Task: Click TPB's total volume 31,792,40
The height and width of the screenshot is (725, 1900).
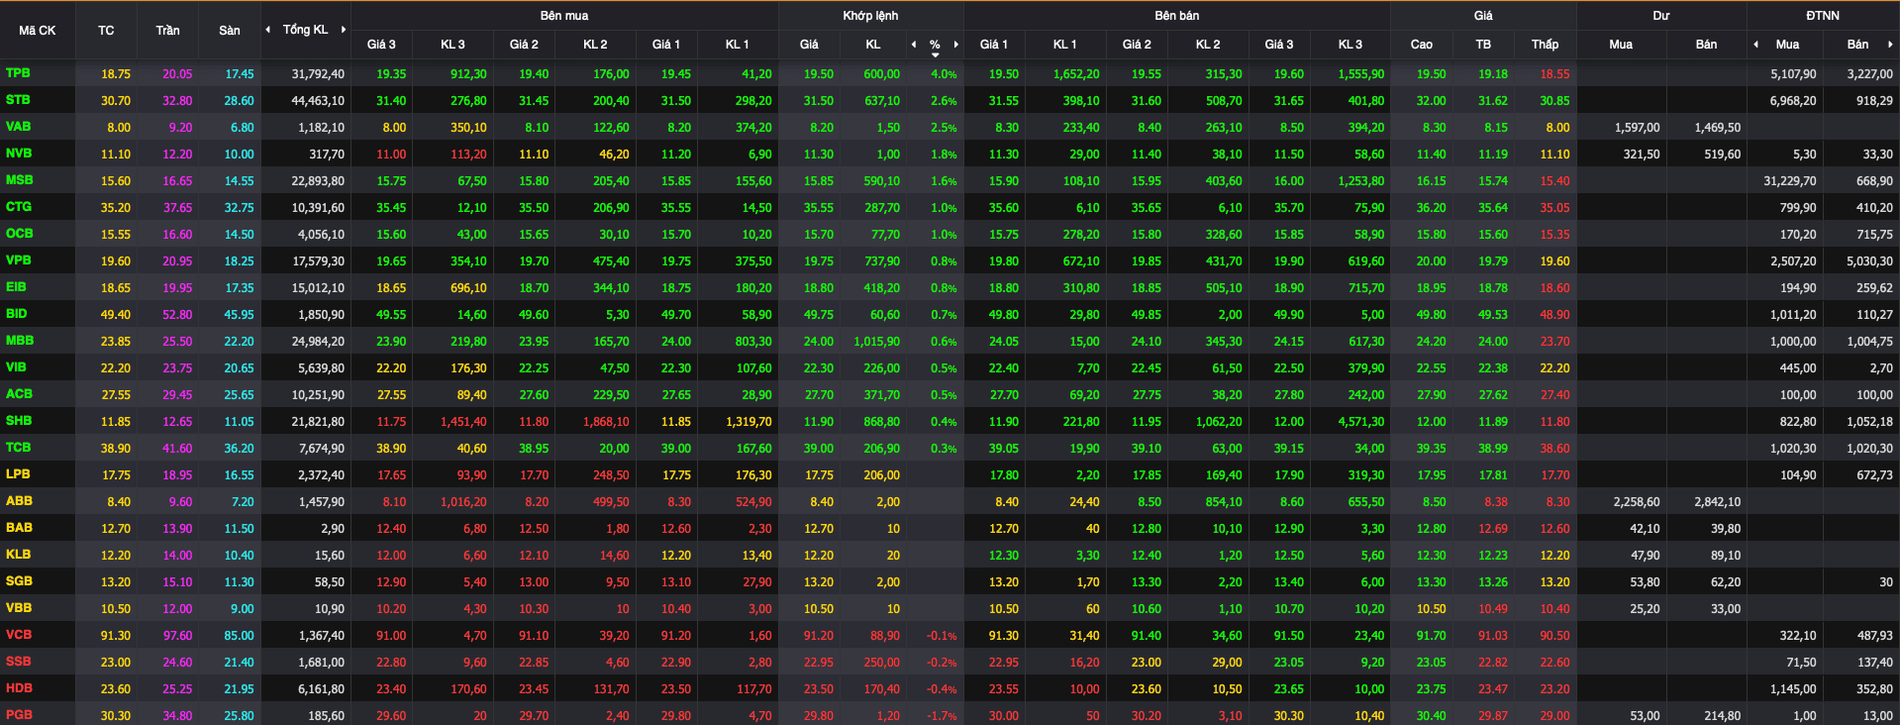Action: 318,74
